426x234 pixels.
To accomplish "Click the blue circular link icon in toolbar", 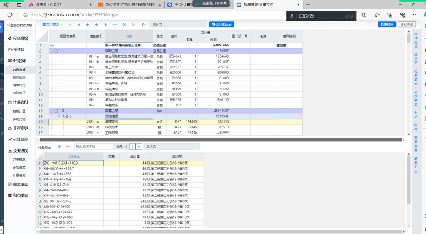I will click(124, 24).
